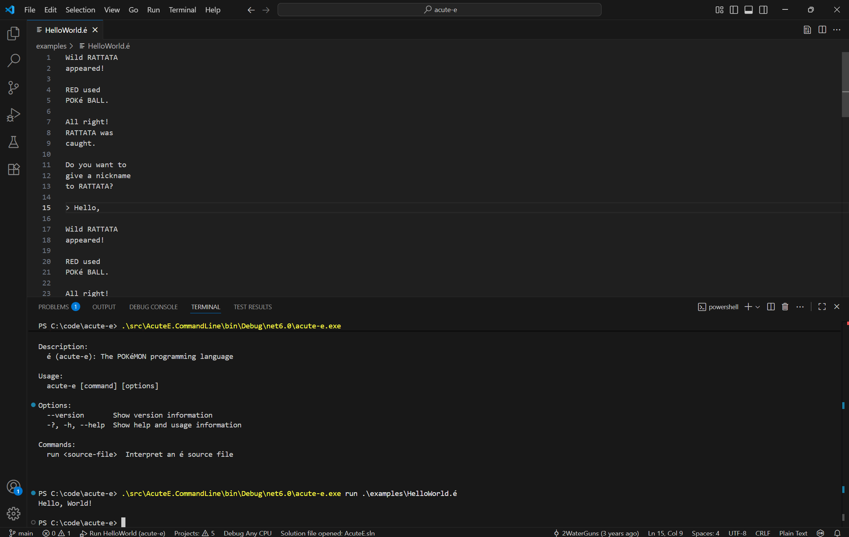Viewport: 849px width, 537px height.
Task: Toggle primary side bar layout button
Action: coord(734,10)
